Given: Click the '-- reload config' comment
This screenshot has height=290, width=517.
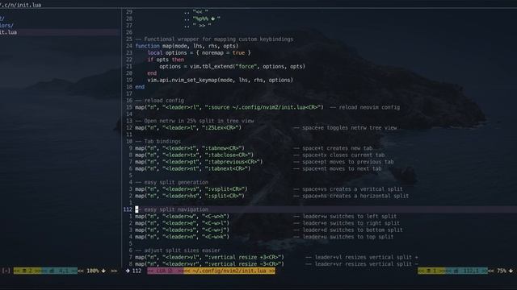Looking at the screenshot, I should 160,101.
